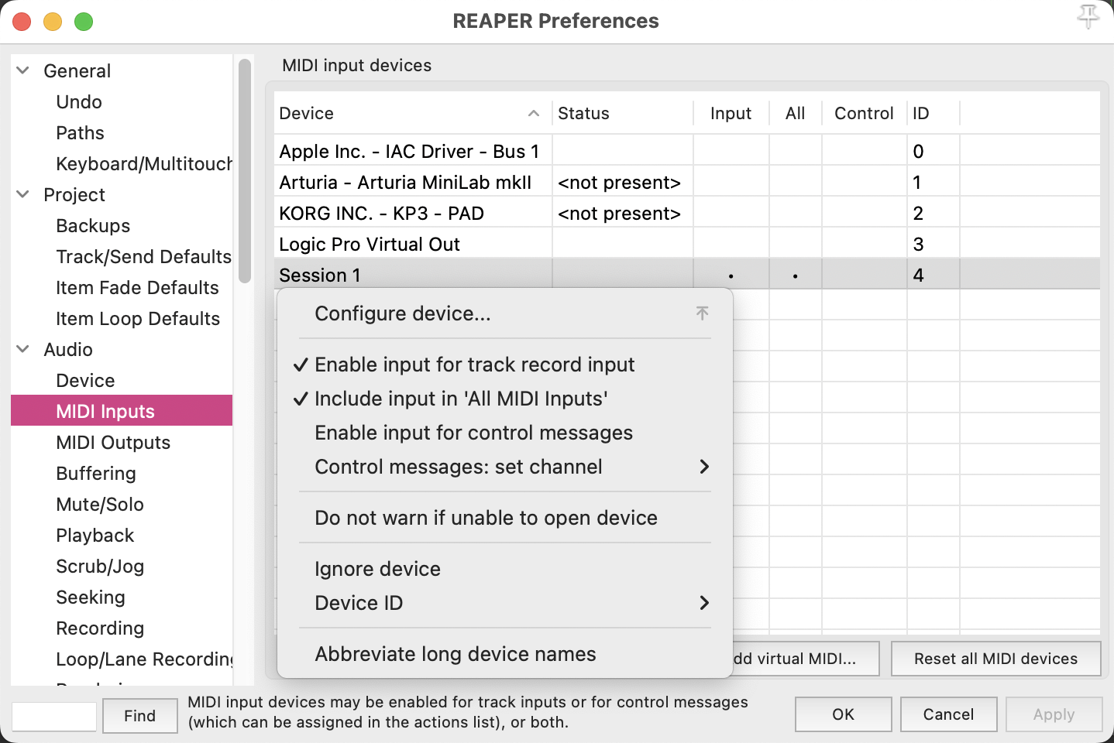This screenshot has height=743, width=1114.
Task: Collapse the General tree section
Action: click(x=23, y=70)
